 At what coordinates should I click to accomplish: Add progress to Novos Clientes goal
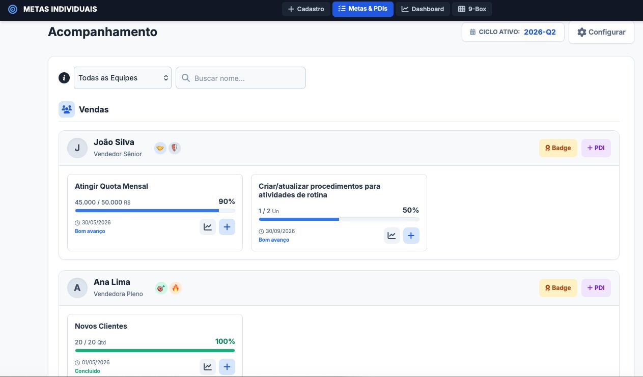tap(227, 367)
